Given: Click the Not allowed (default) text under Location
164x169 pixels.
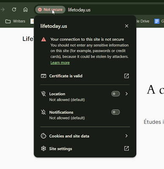Looking at the screenshot, I should tap(67, 100).
